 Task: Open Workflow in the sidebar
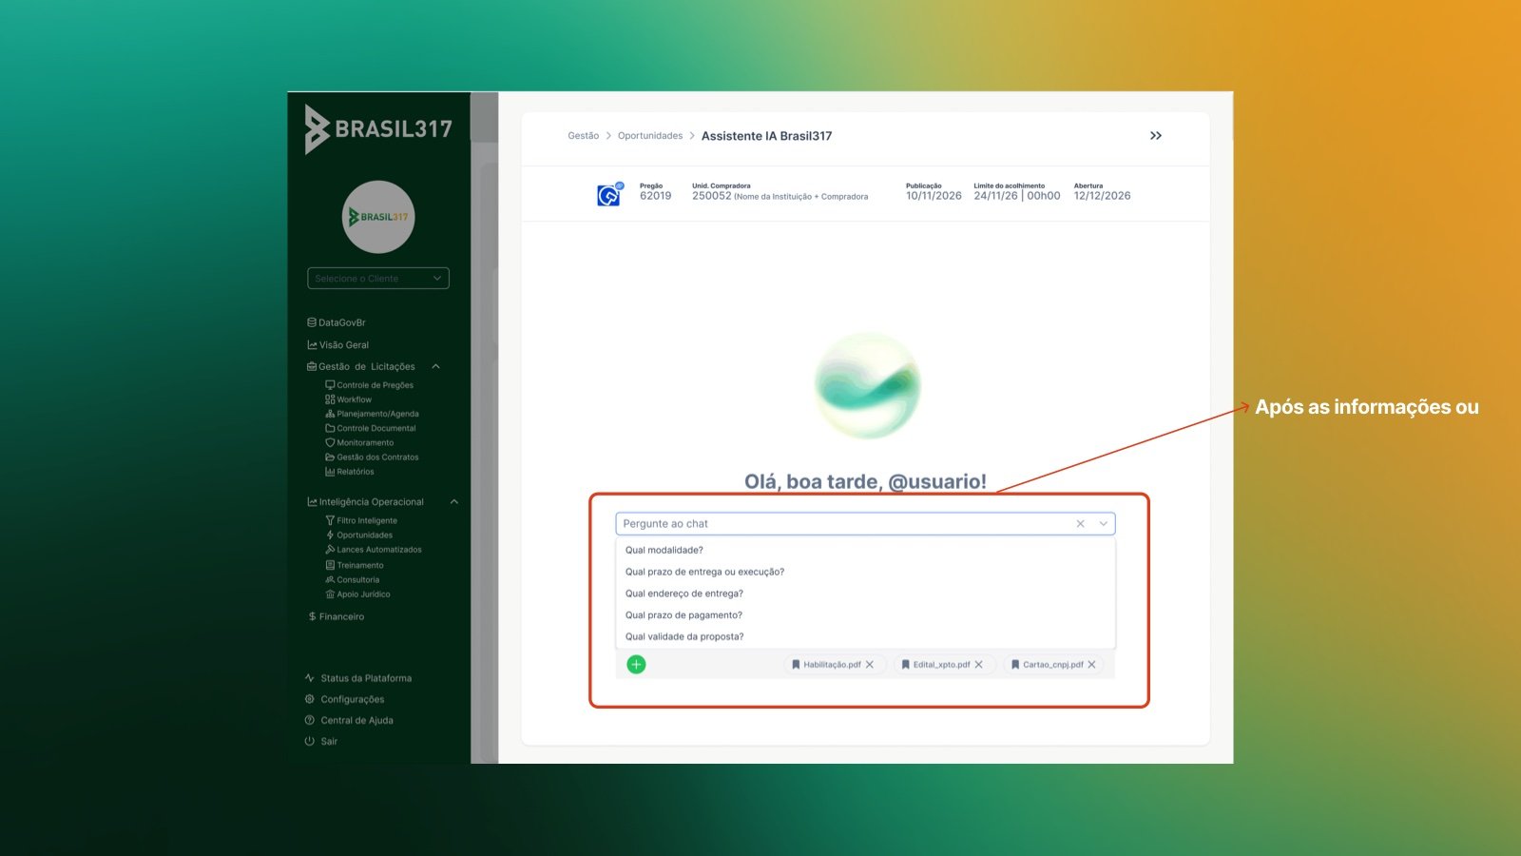tap(348, 399)
